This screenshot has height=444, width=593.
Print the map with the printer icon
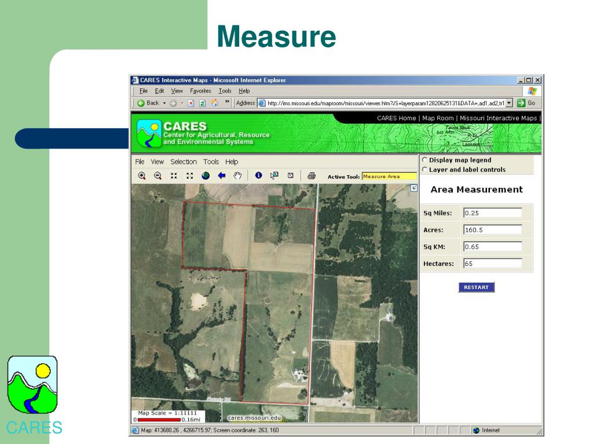click(x=312, y=176)
